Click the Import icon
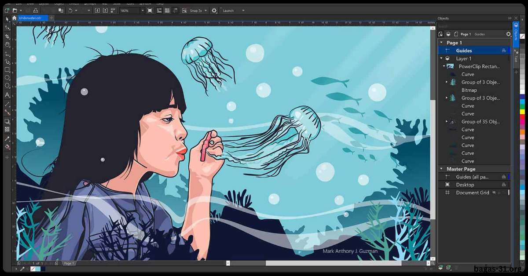528x276 pixels. click(97, 10)
